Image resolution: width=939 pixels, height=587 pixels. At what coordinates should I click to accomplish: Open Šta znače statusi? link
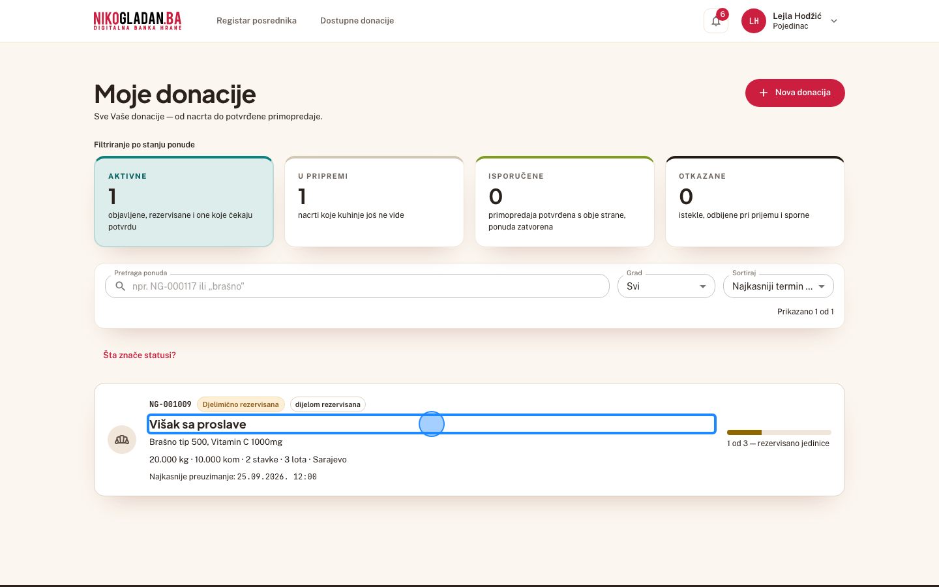[x=140, y=355]
